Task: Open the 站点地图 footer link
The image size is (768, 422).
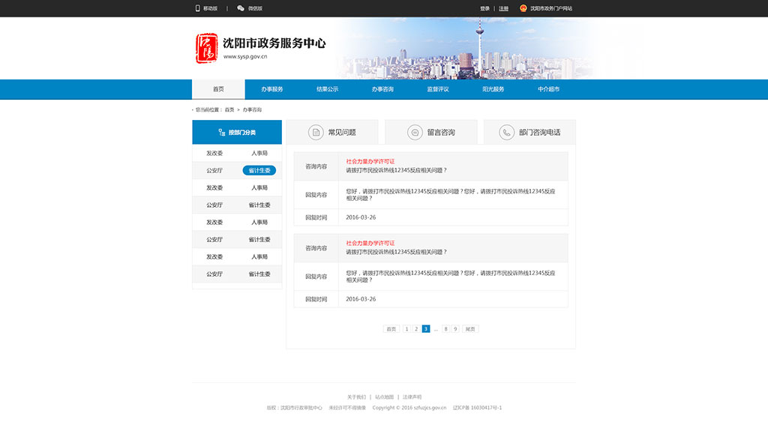Action: click(x=384, y=397)
